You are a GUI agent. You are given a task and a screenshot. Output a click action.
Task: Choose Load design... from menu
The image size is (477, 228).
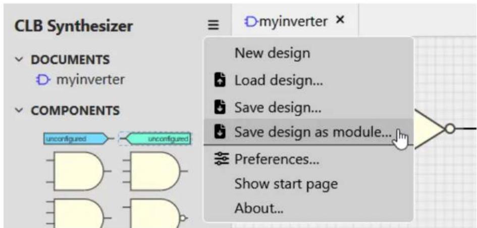point(308,81)
